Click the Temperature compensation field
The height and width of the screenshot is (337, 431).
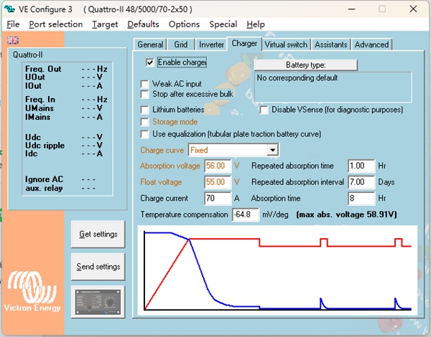click(x=246, y=214)
